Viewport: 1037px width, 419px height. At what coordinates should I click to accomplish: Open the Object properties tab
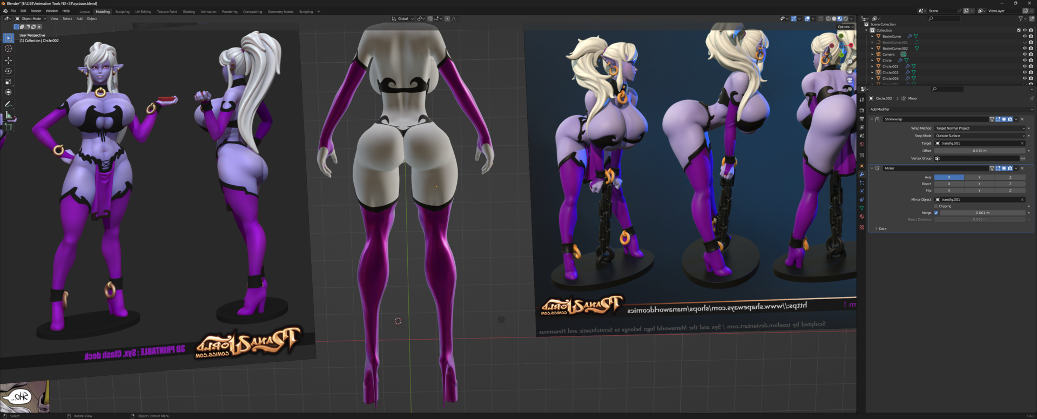pos(862,166)
